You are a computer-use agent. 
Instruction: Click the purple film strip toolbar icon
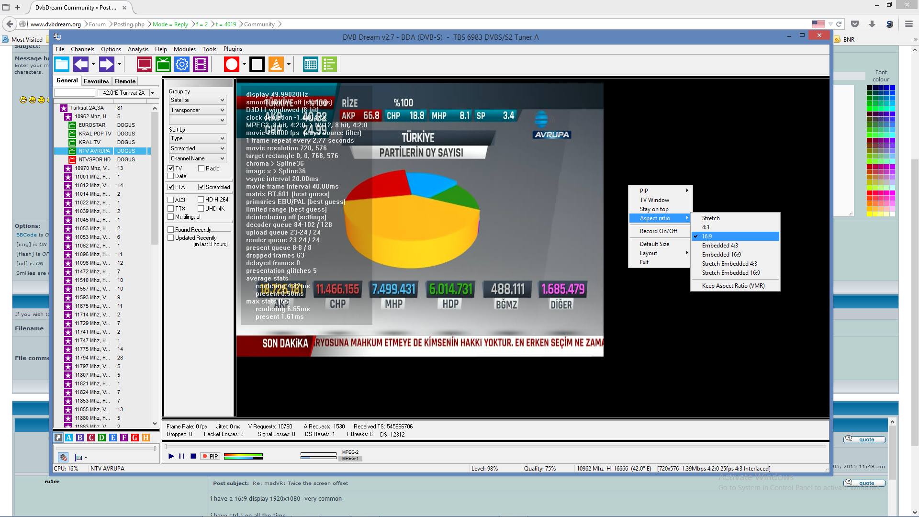pyautogui.click(x=201, y=64)
